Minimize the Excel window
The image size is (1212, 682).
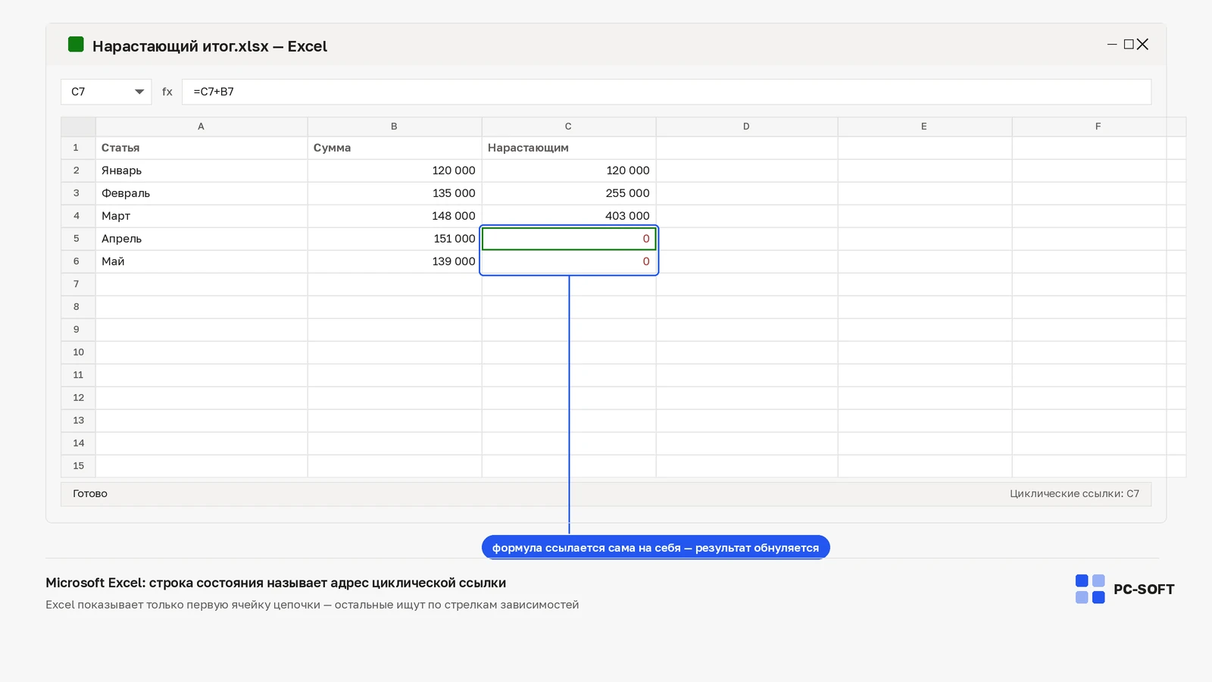pyautogui.click(x=1112, y=45)
